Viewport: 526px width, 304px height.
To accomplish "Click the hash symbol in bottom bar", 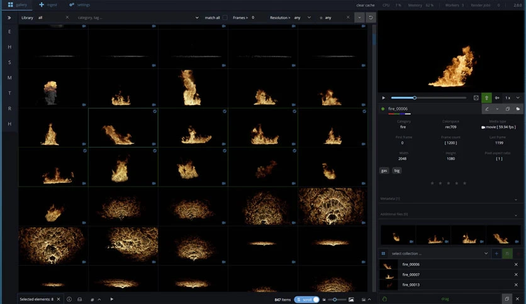I will pos(92,300).
